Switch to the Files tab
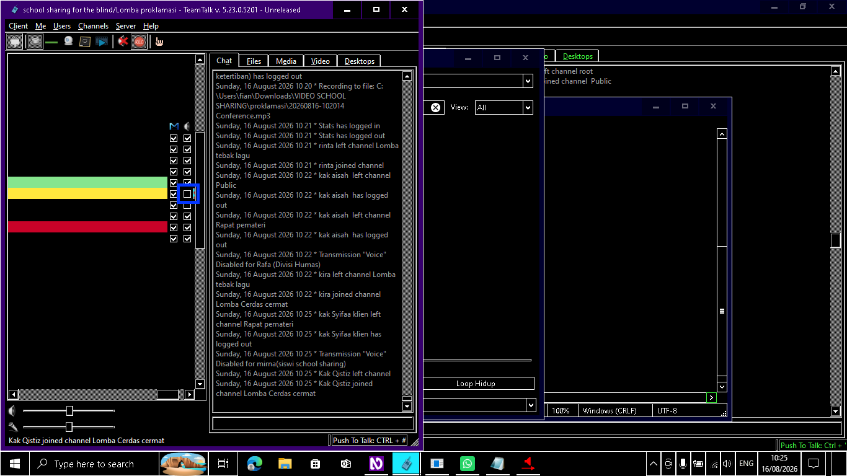 click(x=254, y=61)
